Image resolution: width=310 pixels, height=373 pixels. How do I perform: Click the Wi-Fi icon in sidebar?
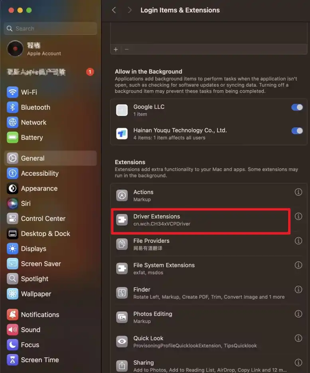(13, 92)
